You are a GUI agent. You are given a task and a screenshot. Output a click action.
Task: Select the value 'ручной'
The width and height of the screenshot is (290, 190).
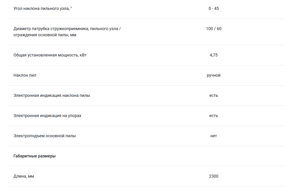214,75
